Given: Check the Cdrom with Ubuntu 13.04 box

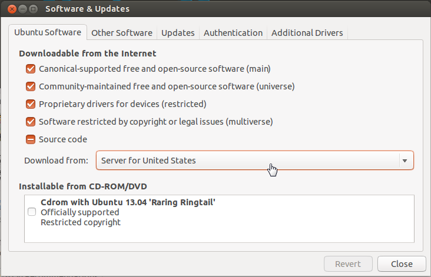Looking at the screenshot, I should [32, 212].
